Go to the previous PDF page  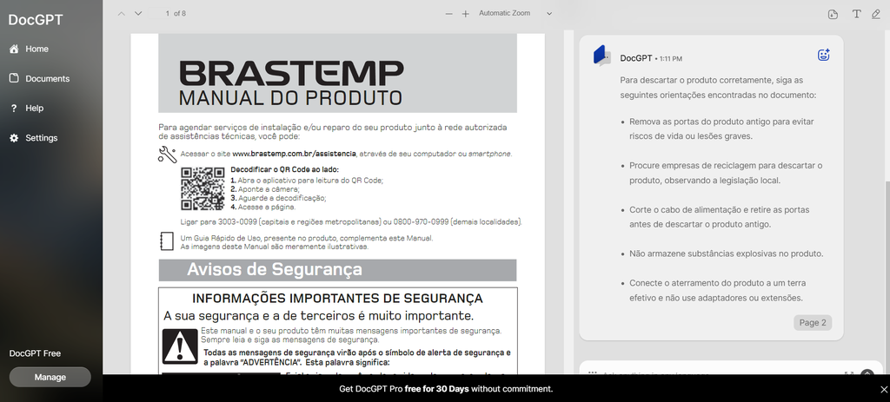tap(121, 13)
